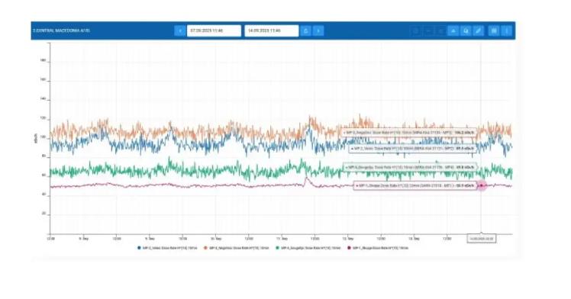Click the end date field 14.05.2023 11:46
The width and height of the screenshot is (571, 299).
click(x=272, y=31)
